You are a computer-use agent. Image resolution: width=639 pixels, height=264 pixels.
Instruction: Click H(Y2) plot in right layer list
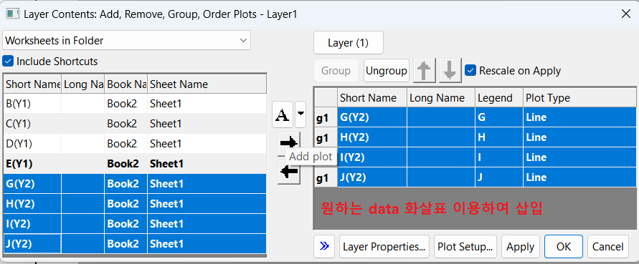pos(486,137)
